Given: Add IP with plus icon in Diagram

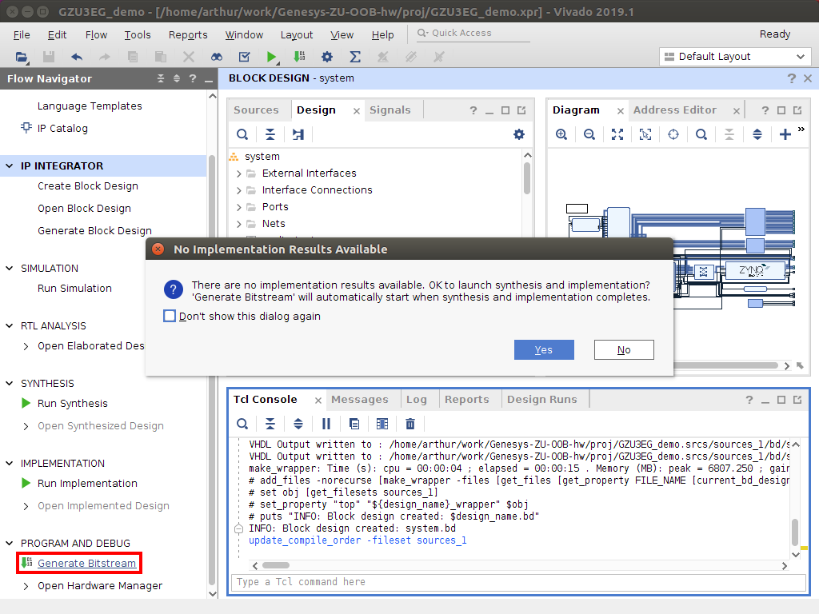Looking at the screenshot, I should click(x=785, y=134).
